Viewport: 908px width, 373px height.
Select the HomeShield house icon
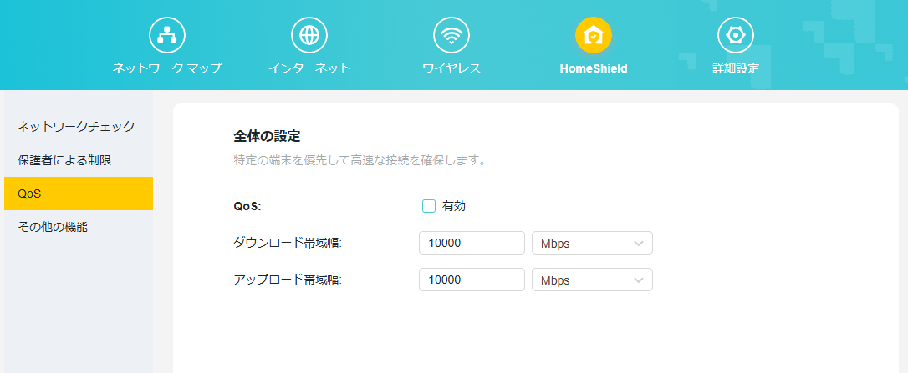point(594,35)
